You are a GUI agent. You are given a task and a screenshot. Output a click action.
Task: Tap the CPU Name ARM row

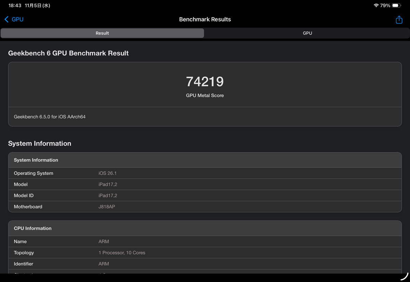[205, 241]
